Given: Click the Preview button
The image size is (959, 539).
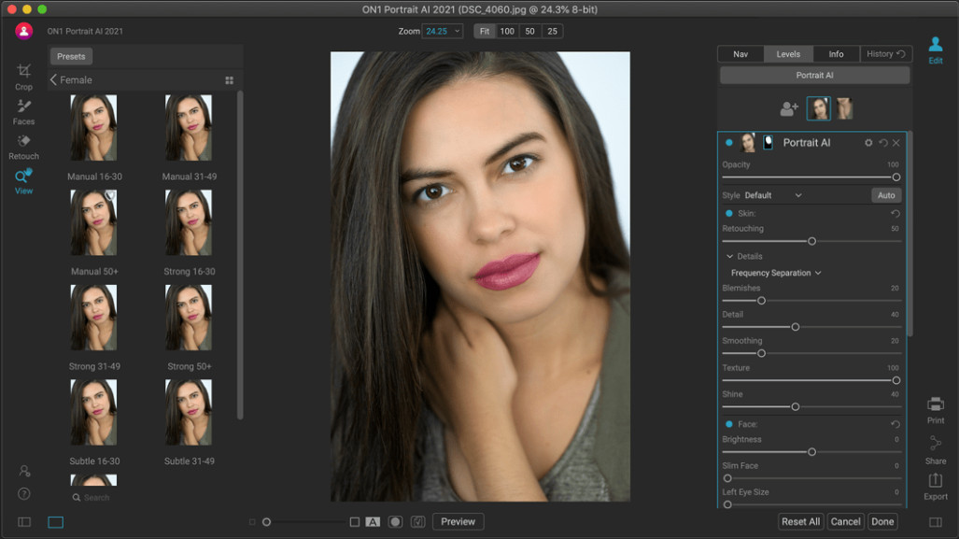Looking at the screenshot, I should [x=458, y=521].
